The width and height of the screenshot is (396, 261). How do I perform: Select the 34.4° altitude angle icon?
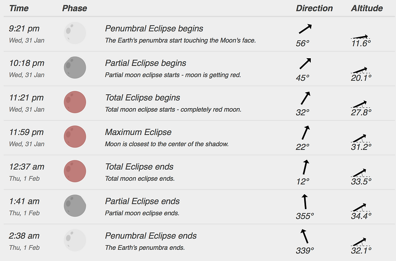click(360, 208)
